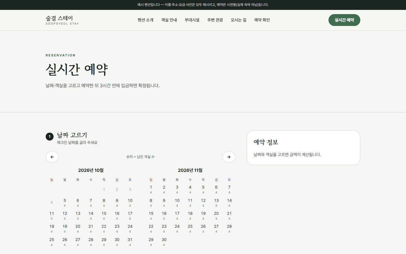Select October 24 in the October calendar
The width and height of the screenshot is (406, 254).
click(x=130, y=228)
